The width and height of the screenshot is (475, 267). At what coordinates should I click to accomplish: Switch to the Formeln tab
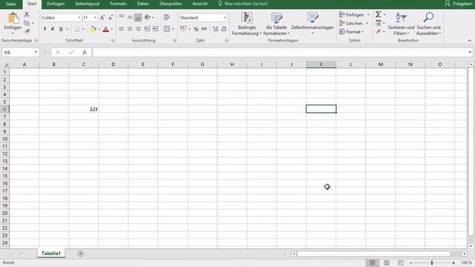point(118,4)
